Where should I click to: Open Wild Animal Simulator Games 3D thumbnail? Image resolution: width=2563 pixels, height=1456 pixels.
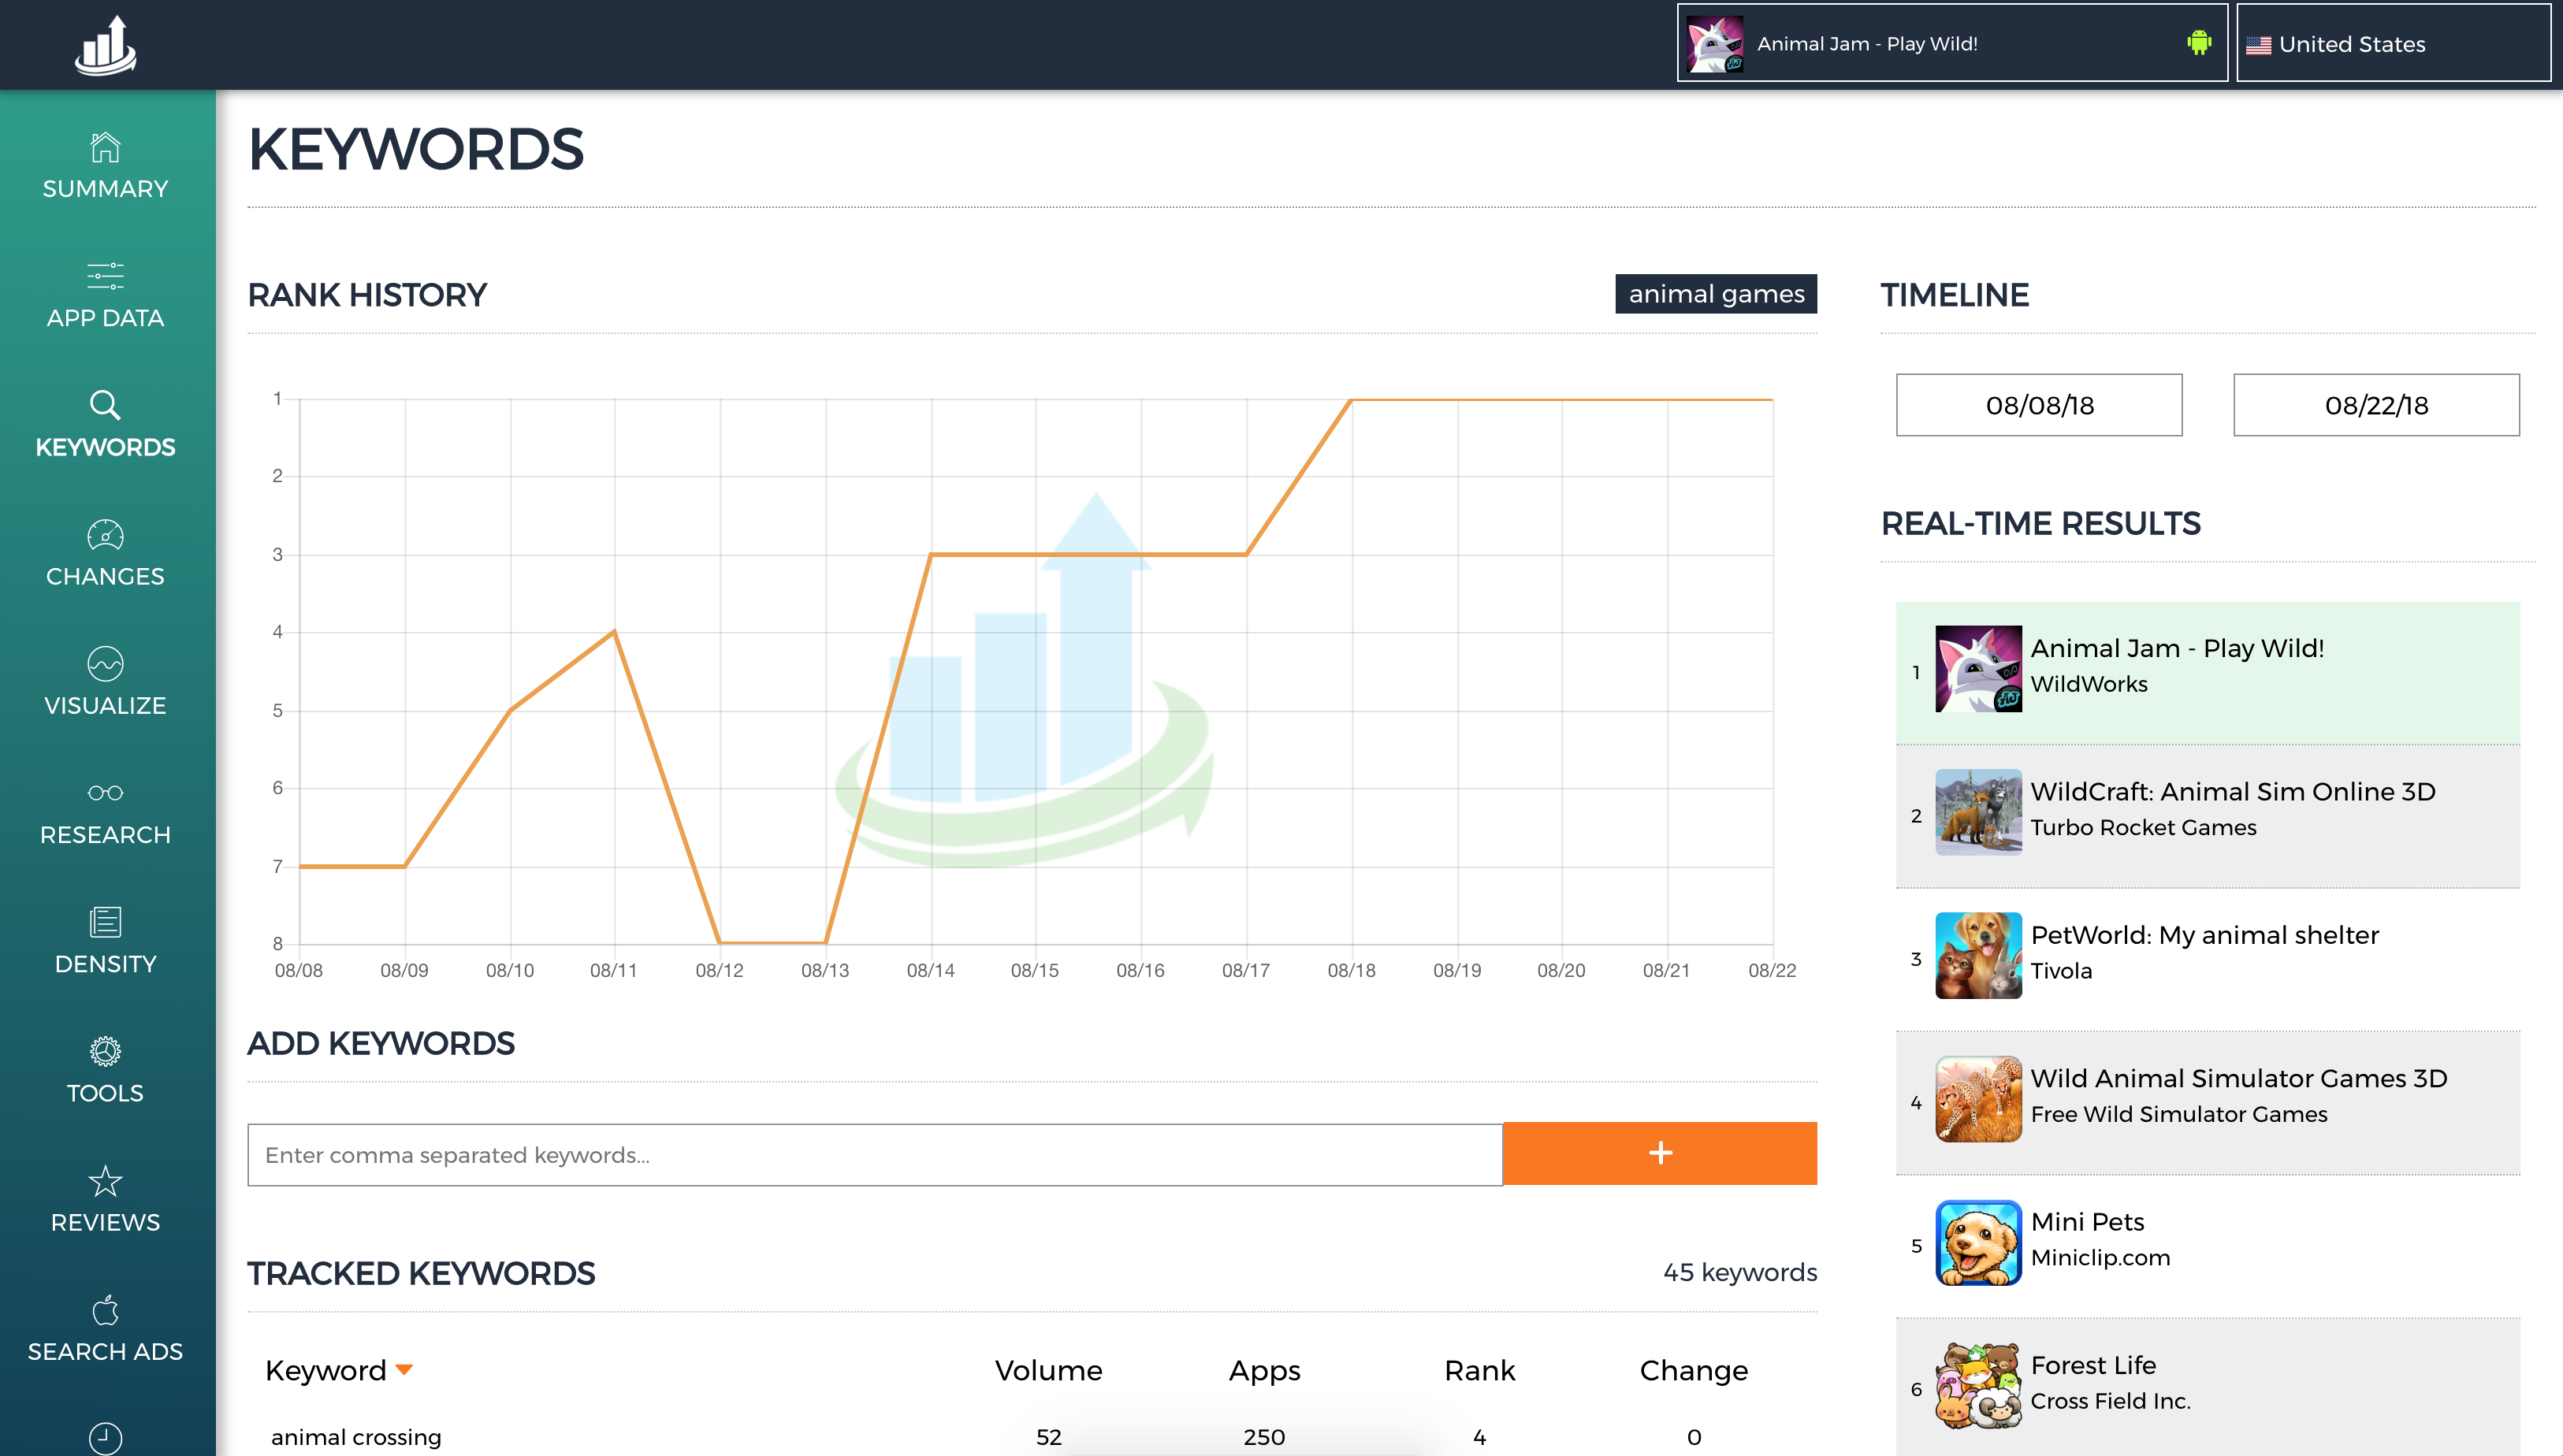(x=1978, y=1099)
